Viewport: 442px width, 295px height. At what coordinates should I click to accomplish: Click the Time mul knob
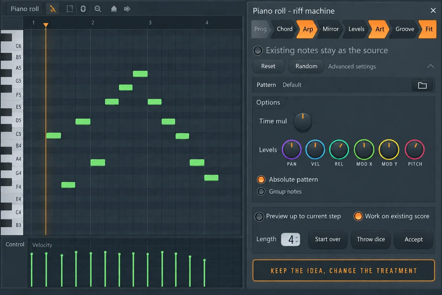(303, 122)
